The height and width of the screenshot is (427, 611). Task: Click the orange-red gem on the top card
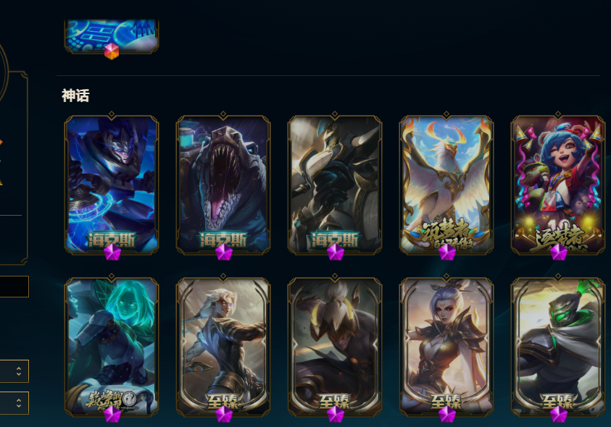[112, 51]
